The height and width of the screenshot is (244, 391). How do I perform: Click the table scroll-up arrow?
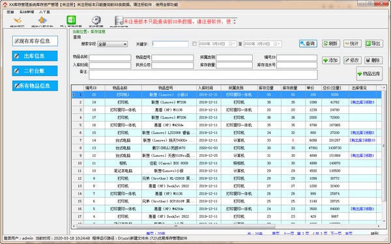[384, 87]
